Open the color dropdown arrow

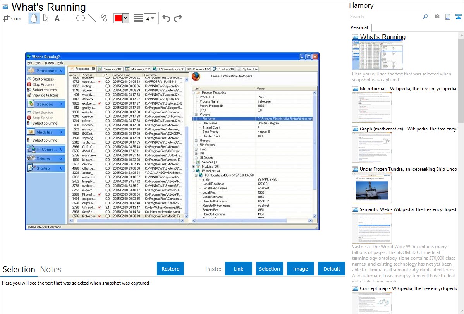pos(126,18)
